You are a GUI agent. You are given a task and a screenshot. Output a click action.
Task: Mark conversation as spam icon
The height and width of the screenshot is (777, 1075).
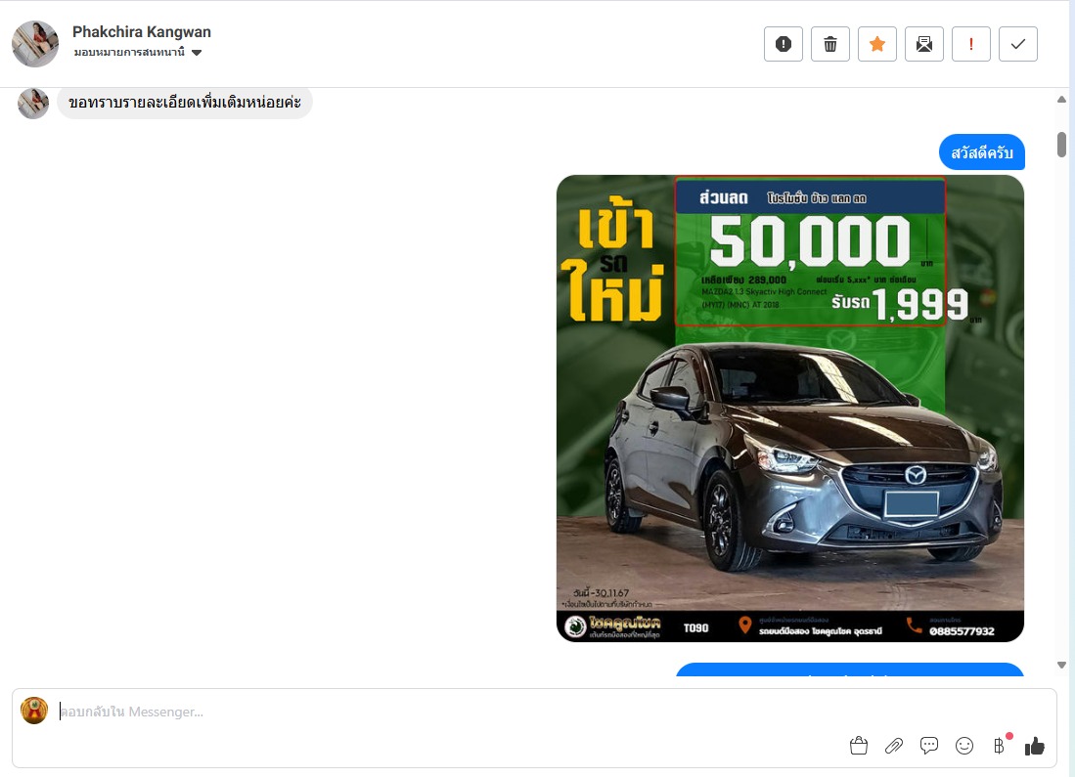point(783,45)
